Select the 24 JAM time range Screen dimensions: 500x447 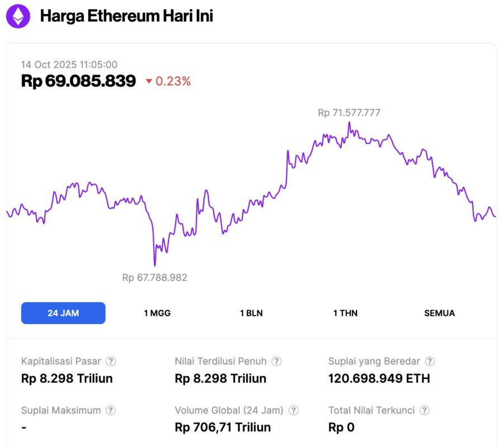coord(63,313)
